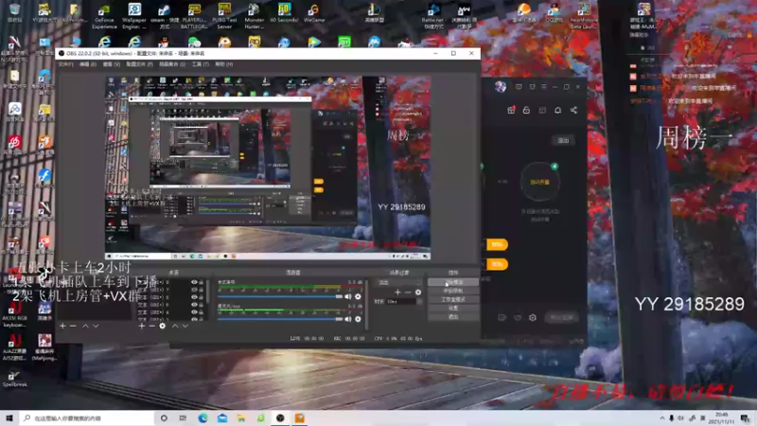Move selected scene down

pyautogui.click(x=96, y=326)
